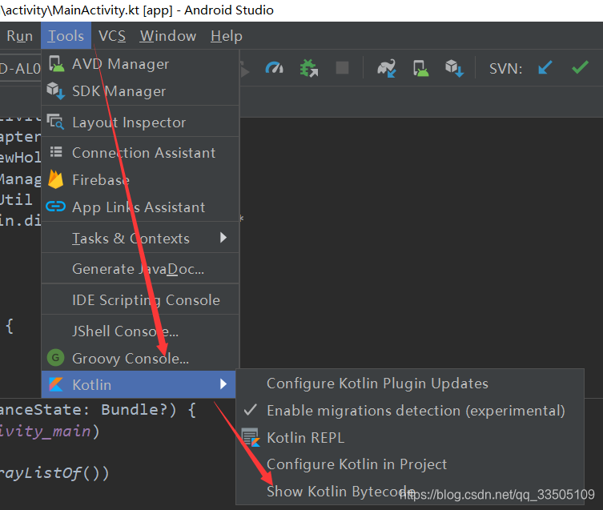603x510 pixels.
Task: Click SVN commit green checkmark icon
Action: coord(580,67)
